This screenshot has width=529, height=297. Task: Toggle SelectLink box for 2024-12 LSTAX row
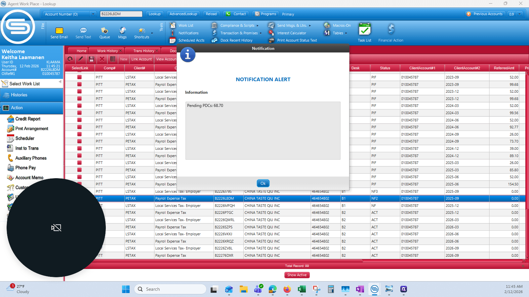coord(80,148)
